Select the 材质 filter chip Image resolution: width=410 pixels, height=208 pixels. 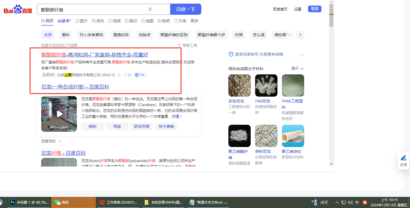point(239,35)
